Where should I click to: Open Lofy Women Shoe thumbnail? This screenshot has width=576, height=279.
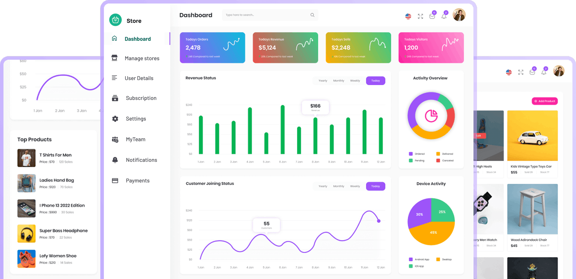point(26,259)
